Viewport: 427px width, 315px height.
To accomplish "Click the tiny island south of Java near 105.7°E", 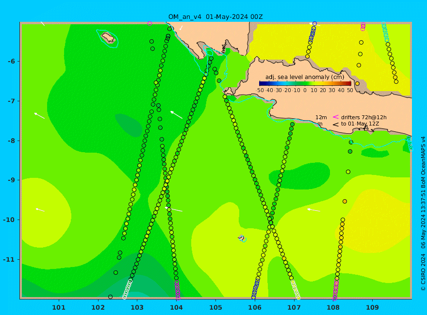I will (x=242, y=238).
